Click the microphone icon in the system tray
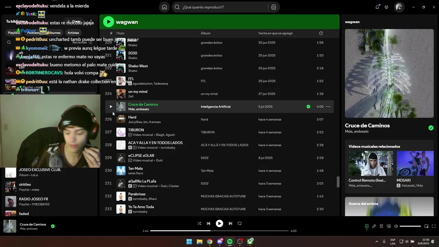Viewport: 439px width, 247px height. pos(384,242)
